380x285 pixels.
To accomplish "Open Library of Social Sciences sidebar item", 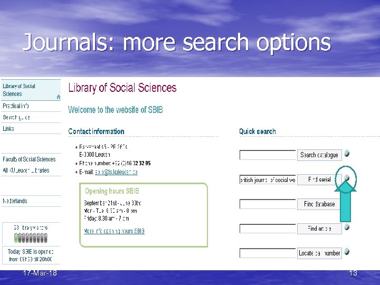I will pyautogui.click(x=31, y=90).
